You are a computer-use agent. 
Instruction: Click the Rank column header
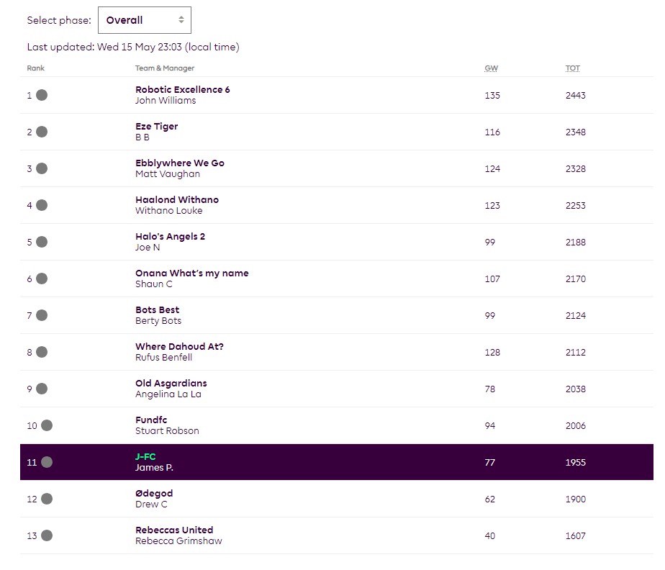pyautogui.click(x=36, y=68)
